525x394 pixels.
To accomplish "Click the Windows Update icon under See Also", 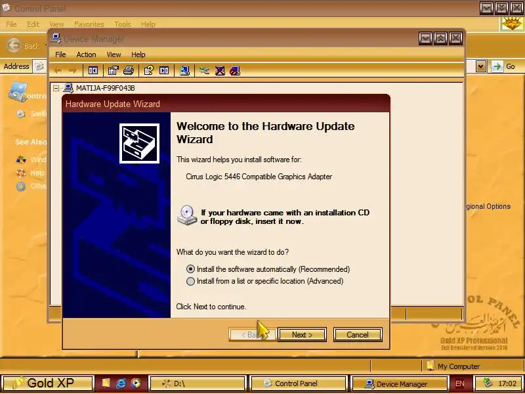I will click(21, 160).
